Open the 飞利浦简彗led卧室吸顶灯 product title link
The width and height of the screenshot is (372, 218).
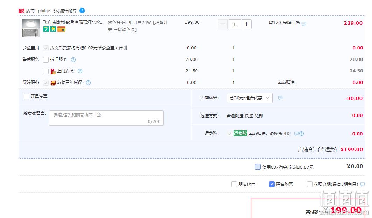pyautogui.click(x=73, y=22)
